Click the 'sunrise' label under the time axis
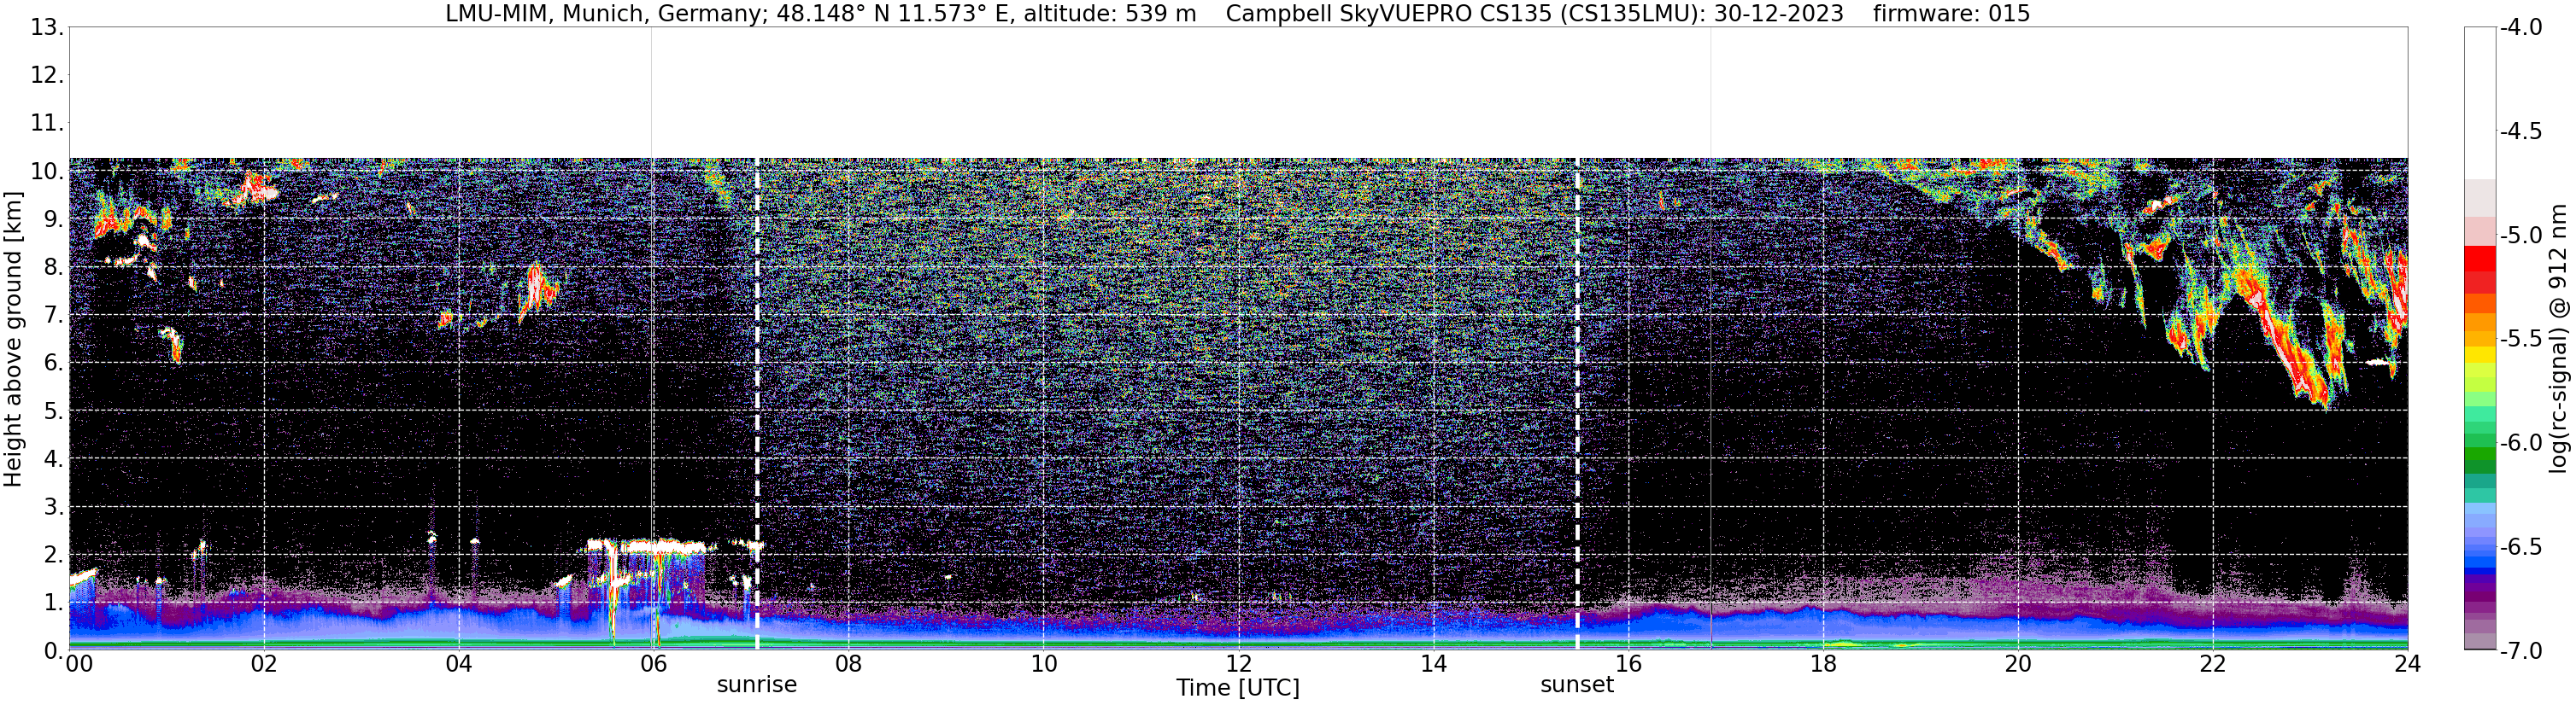The image size is (2576, 705). click(757, 685)
